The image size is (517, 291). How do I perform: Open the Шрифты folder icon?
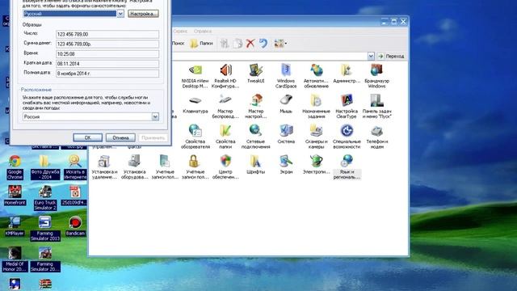click(x=256, y=165)
